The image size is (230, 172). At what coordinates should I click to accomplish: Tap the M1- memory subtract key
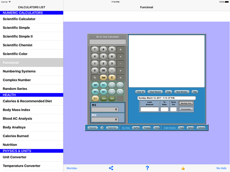click(x=104, y=92)
